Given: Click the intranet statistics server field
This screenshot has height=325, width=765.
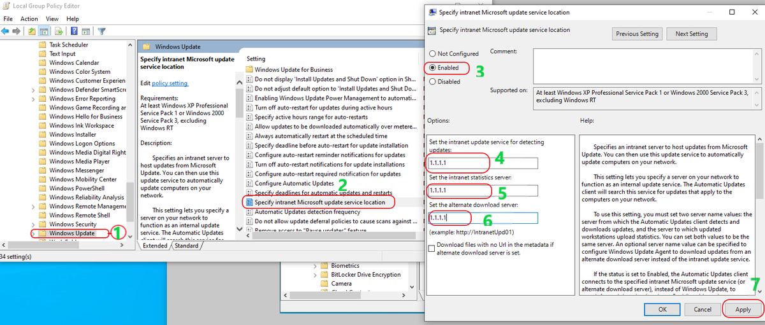Looking at the screenshot, I should pyautogui.click(x=483, y=191).
